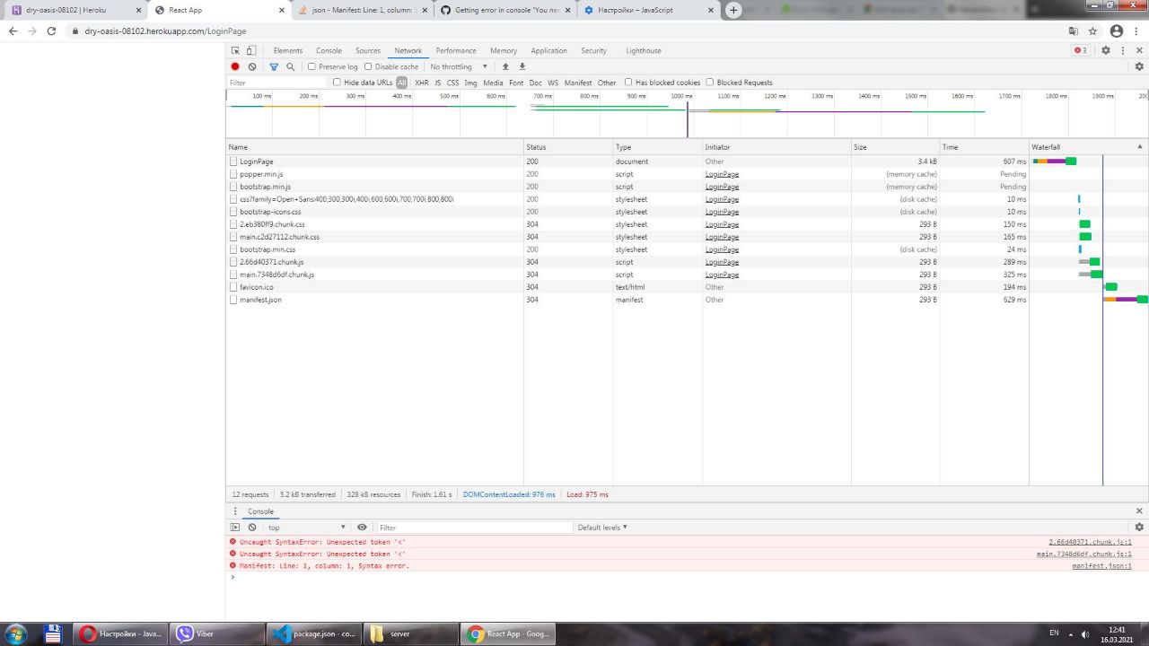Open DevTools main settings gear
The height and width of the screenshot is (646, 1149).
[x=1106, y=51]
